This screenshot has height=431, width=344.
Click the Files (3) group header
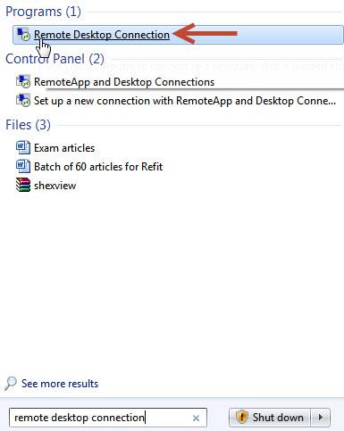pyautogui.click(x=28, y=125)
